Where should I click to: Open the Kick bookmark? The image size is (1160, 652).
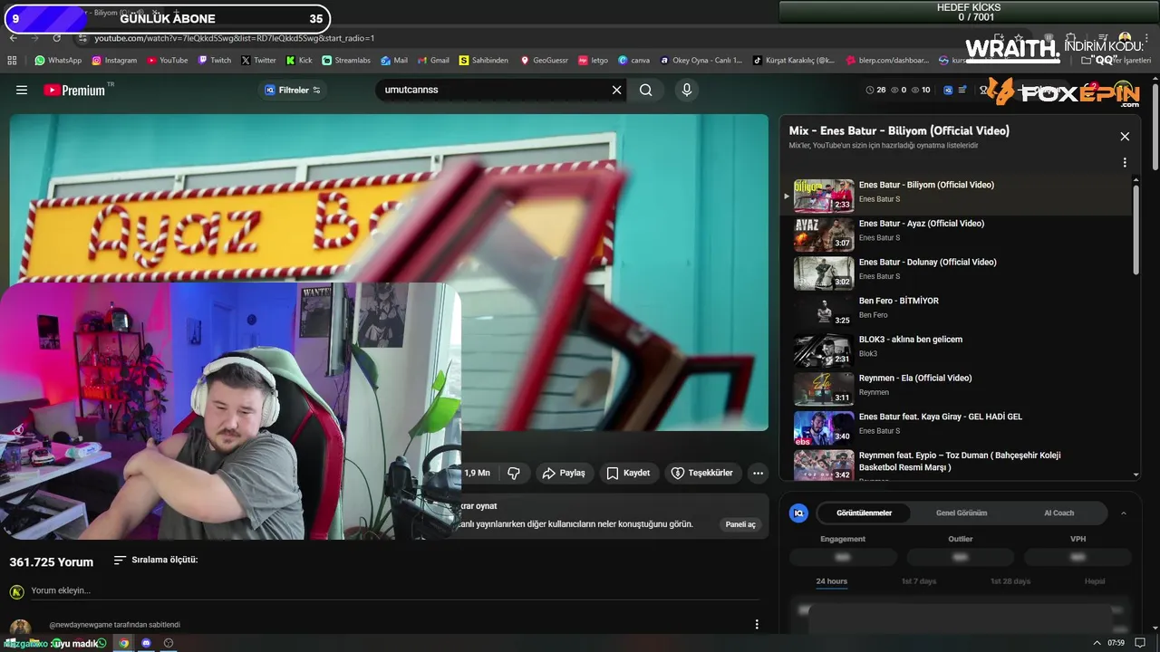pos(299,61)
